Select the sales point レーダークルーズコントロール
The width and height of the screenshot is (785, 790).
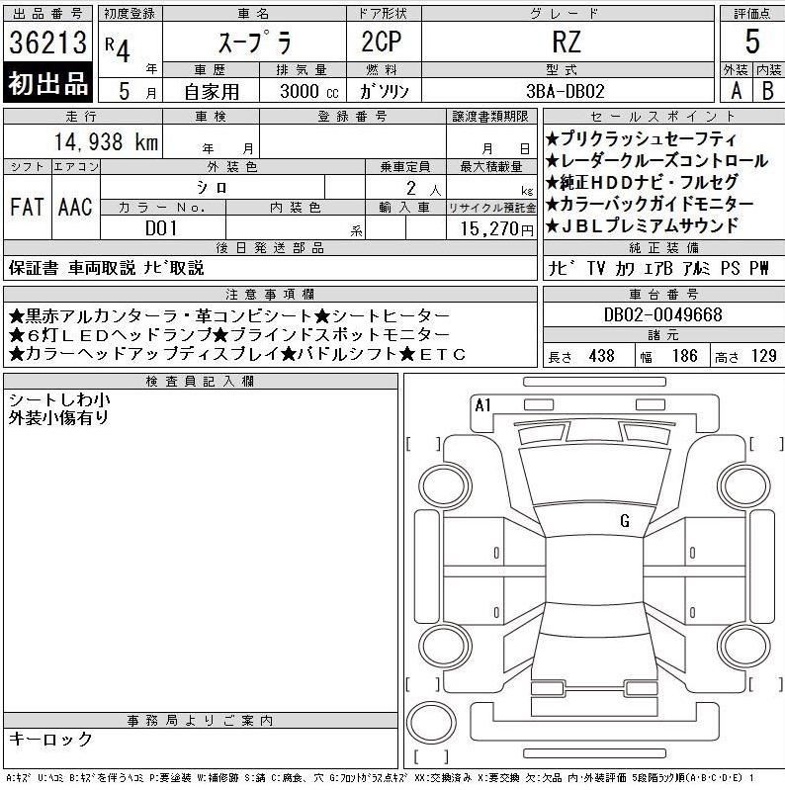pyautogui.click(x=657, y=161)
